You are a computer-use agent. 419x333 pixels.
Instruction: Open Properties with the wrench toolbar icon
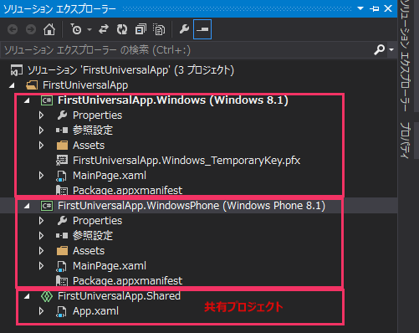point(184,29)
